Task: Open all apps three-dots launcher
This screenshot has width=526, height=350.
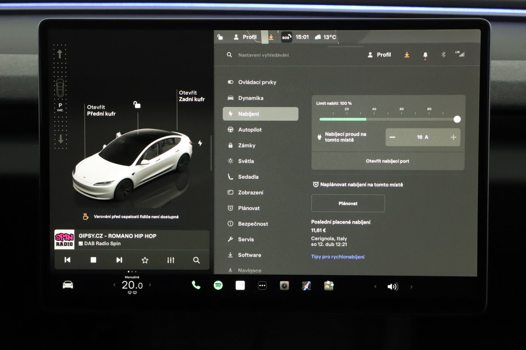Action: 262,286
